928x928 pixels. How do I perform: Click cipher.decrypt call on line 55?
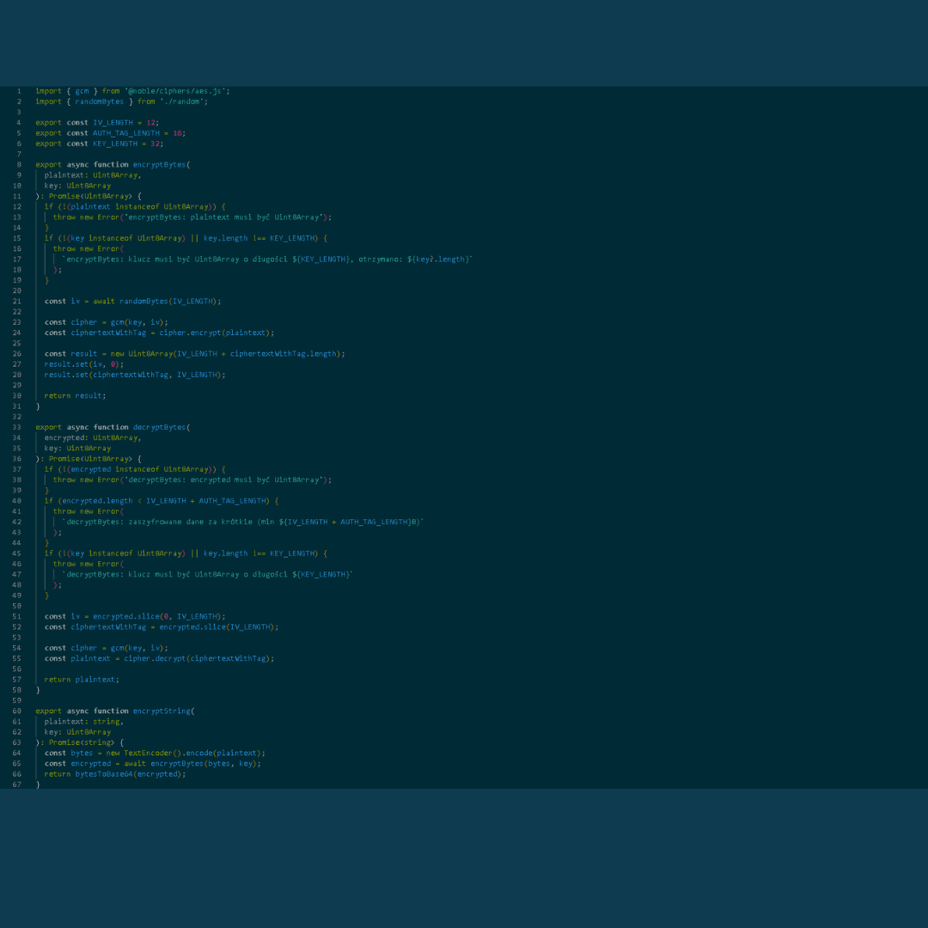click(155, 659)
